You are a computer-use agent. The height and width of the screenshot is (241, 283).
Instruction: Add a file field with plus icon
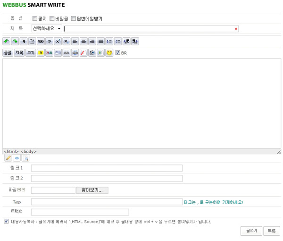[x=19, y=189]
